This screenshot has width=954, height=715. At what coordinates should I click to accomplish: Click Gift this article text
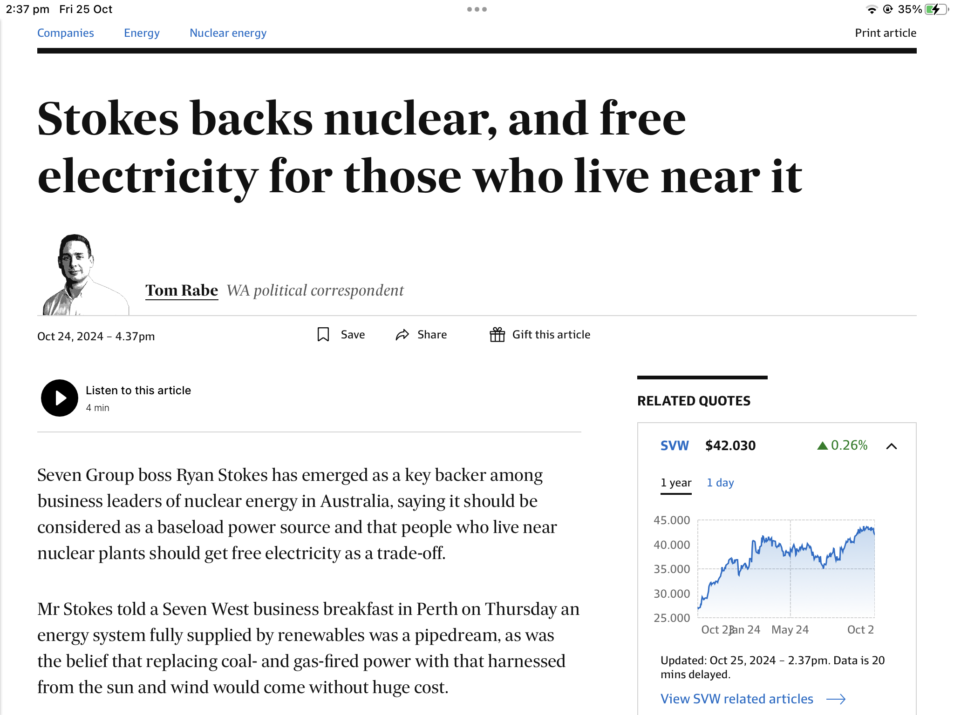point(551,335)
